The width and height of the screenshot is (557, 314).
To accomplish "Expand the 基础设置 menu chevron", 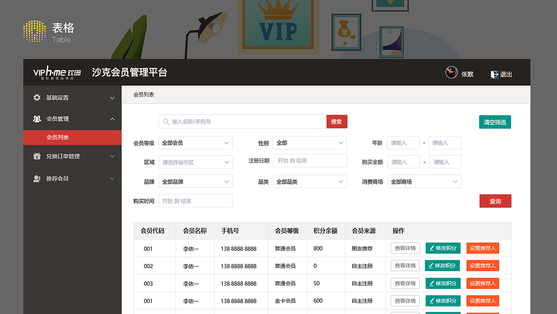I will point(112,98).
